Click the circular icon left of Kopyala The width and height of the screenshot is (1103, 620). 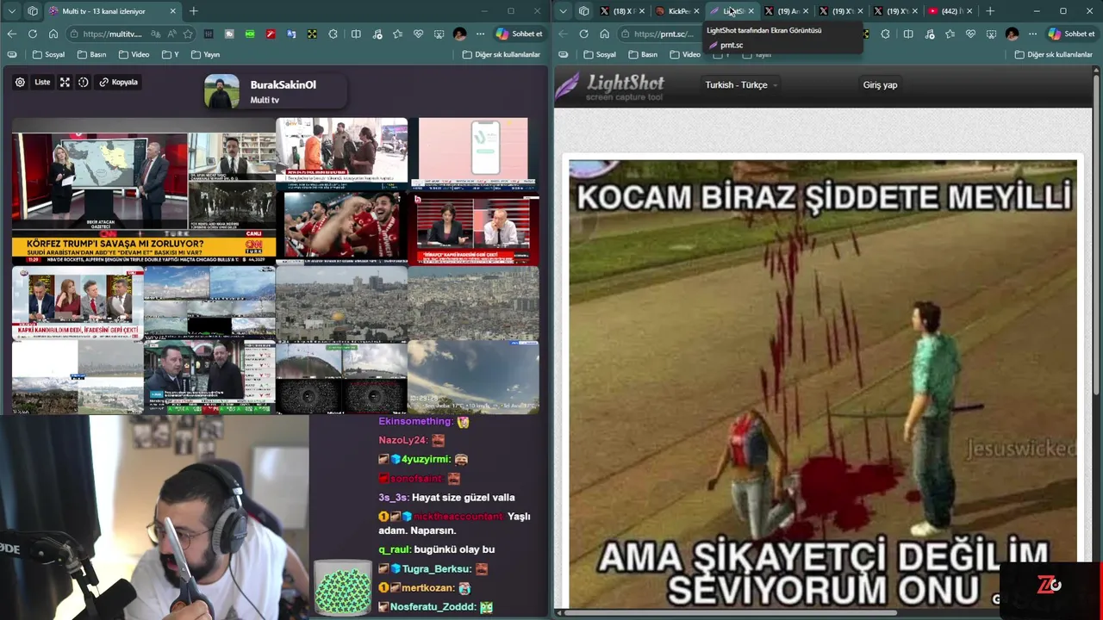point(84,83)
